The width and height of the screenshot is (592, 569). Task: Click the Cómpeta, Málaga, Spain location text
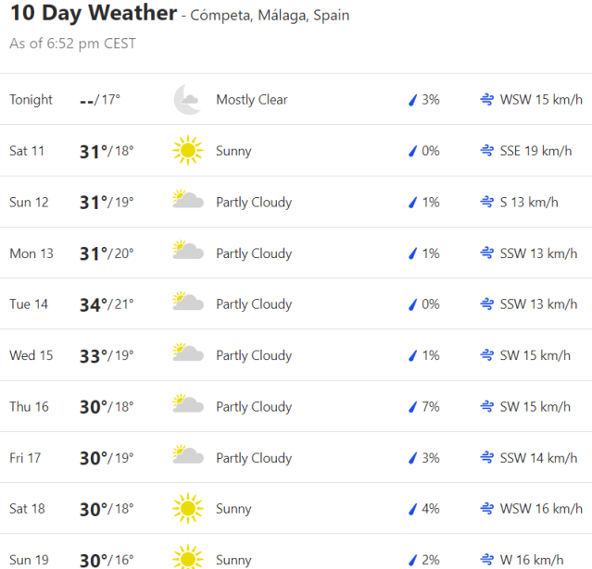tap(270, 16)
